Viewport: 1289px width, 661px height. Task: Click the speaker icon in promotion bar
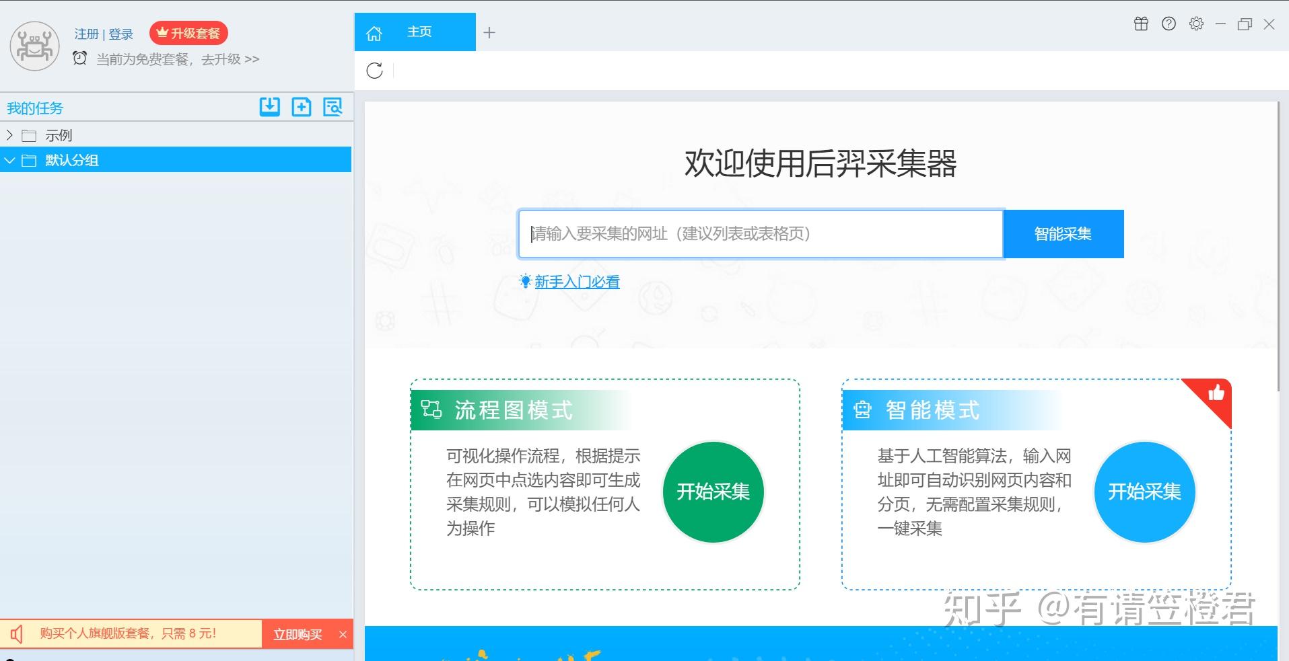(x=16, y=633)
